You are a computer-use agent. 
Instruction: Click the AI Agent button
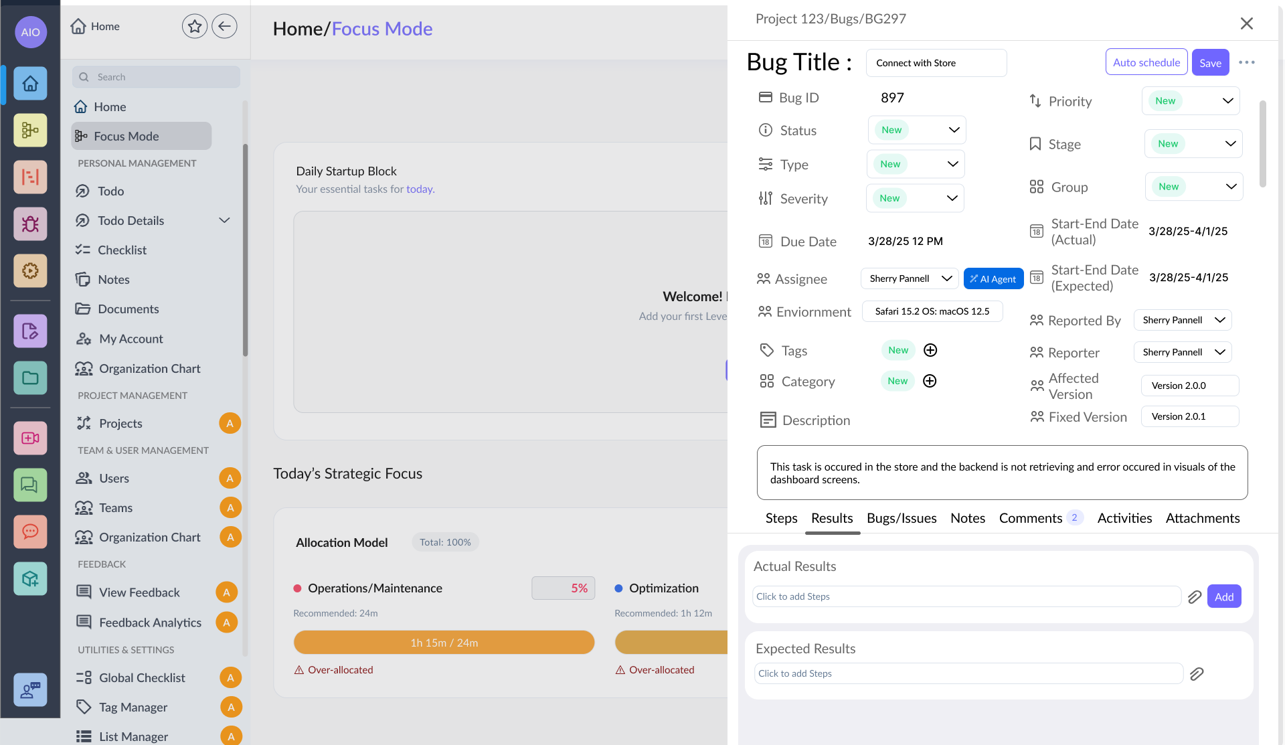click(993, 279)
